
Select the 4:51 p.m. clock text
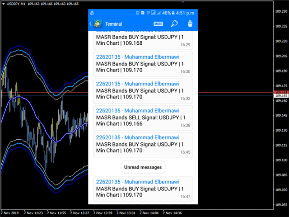tap(186, 13)
